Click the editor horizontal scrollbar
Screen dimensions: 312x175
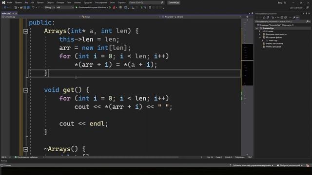112,157
